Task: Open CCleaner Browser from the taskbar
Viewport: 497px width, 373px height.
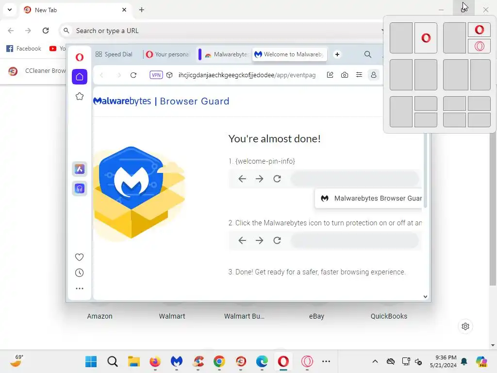Action: click(x=241, y=361)
